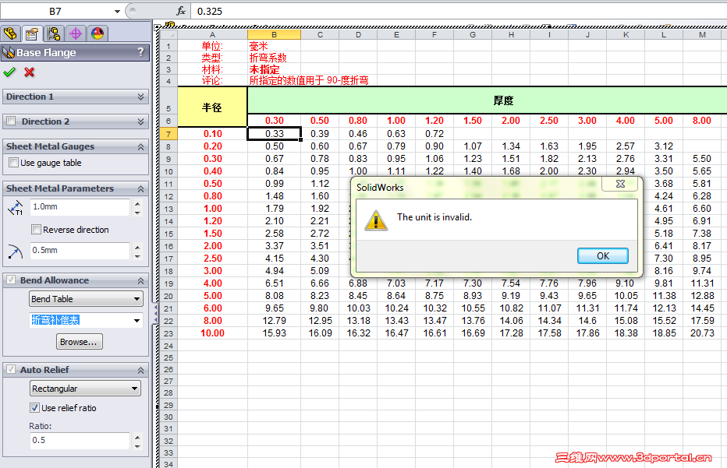Select radius cell 10.00 in column A
This screenshot has height=468, width=727.
tap(212, 333)
